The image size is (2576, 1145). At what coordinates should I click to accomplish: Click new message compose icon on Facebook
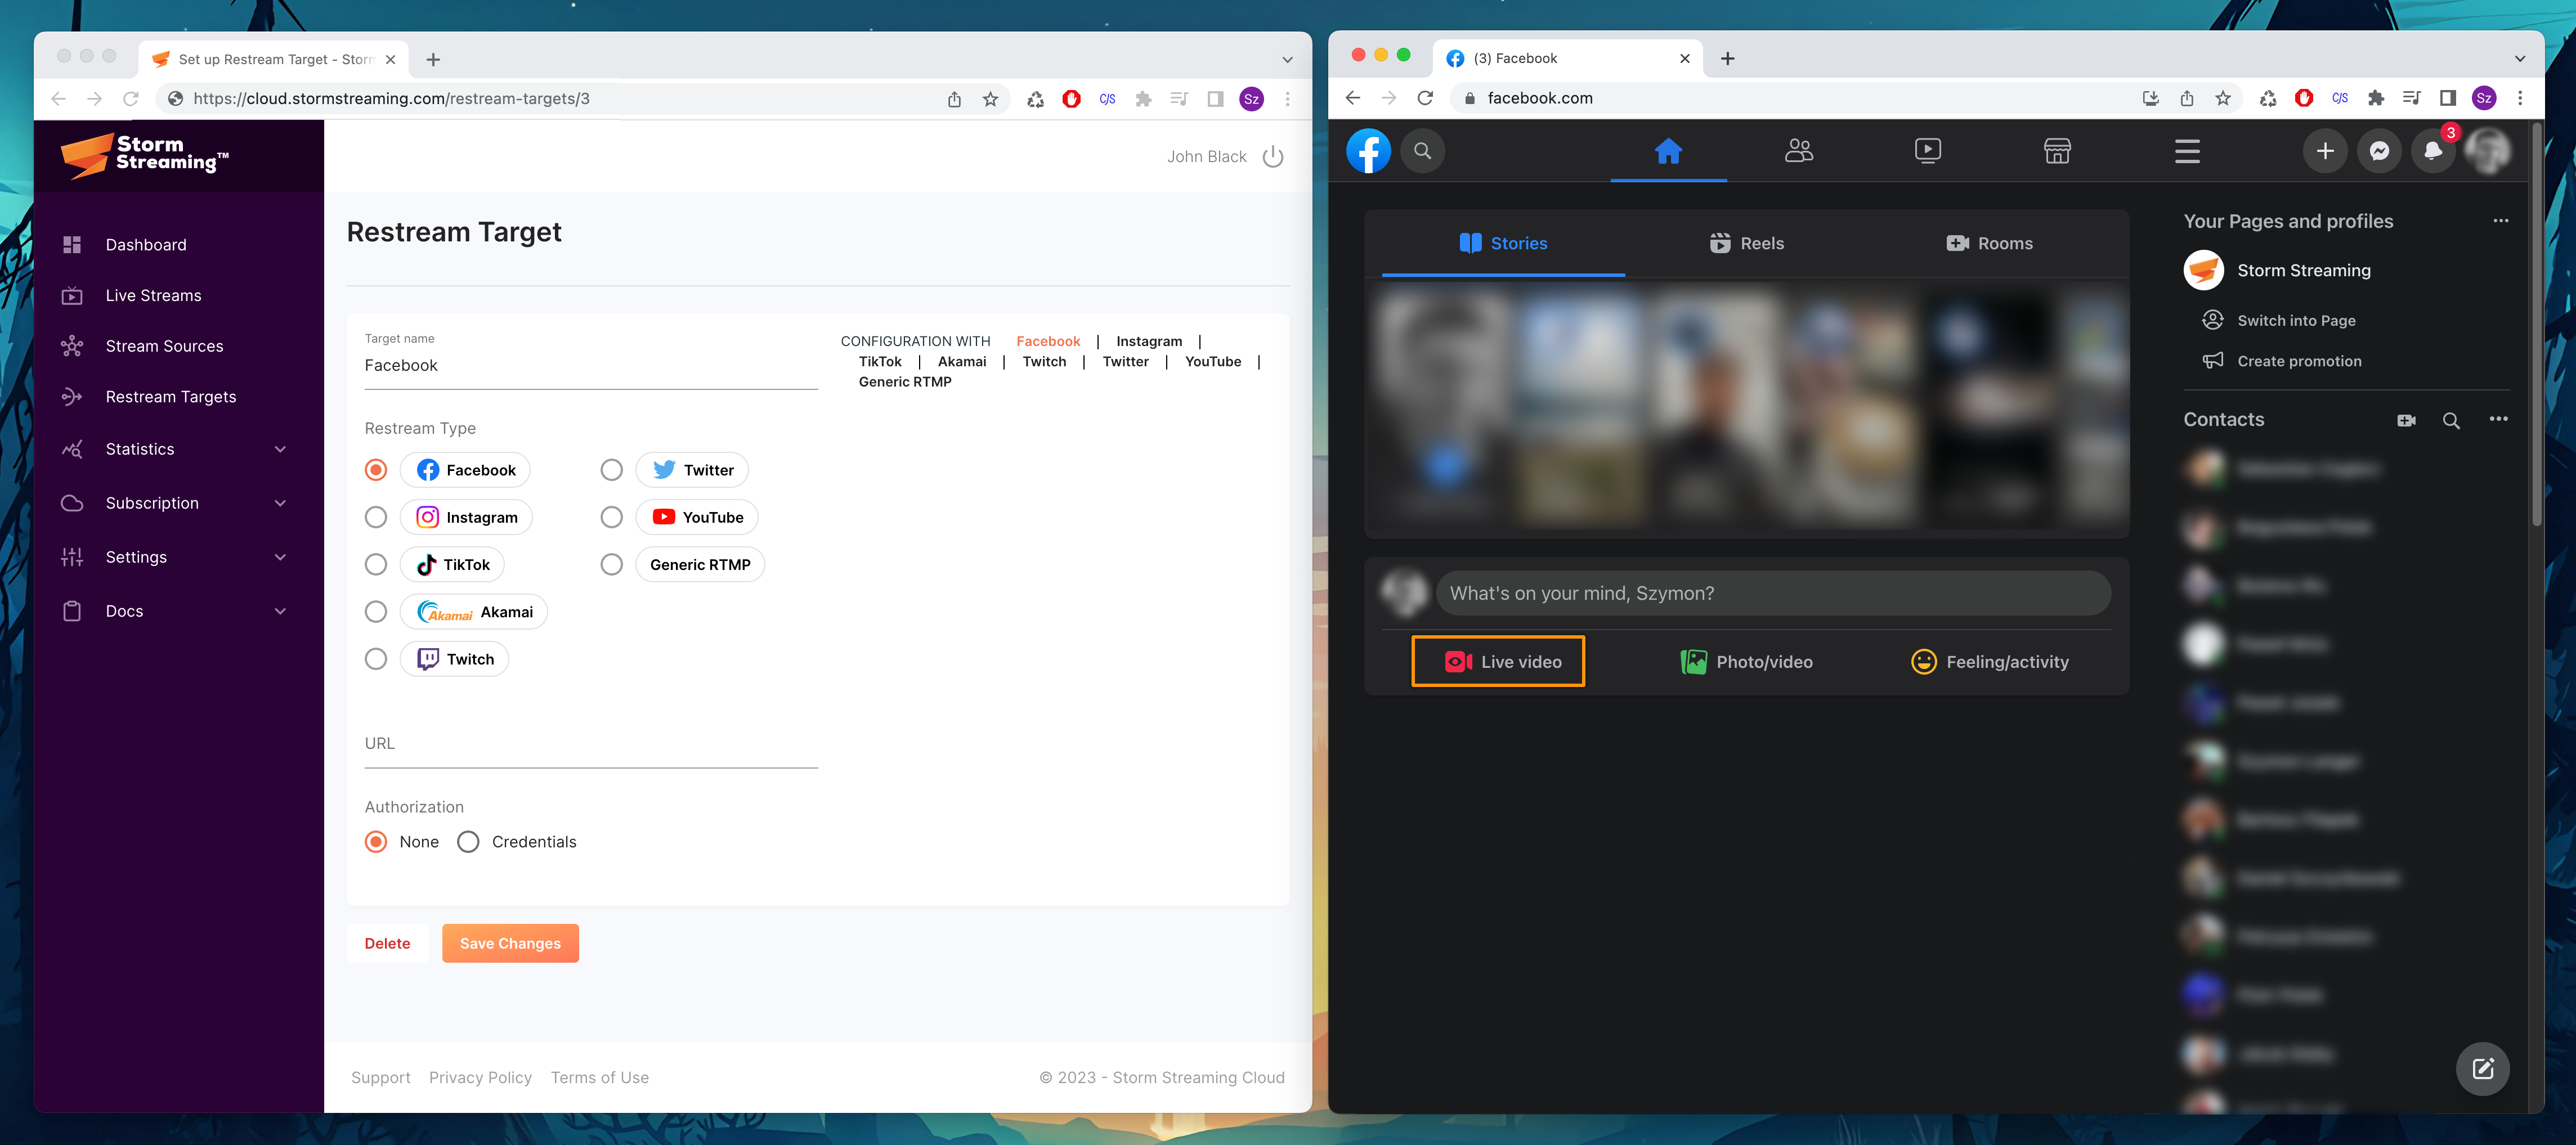pos(2482,1069)
